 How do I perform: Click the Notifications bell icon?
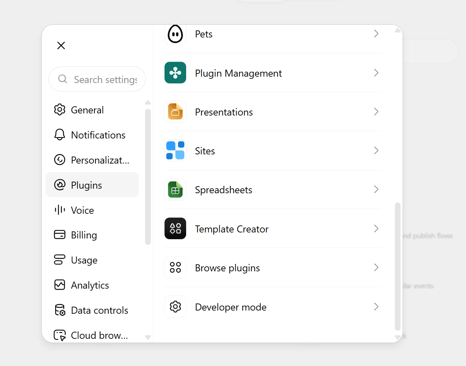[x=60, y=135]
